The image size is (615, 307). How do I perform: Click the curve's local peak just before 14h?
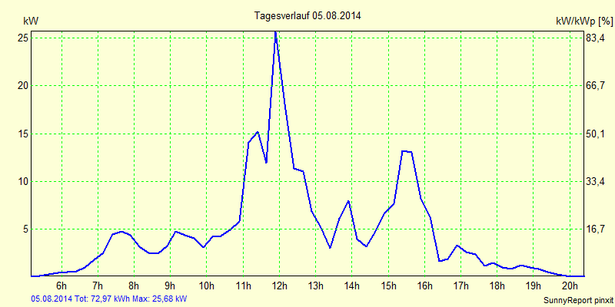pyautogui.click(x=348, y=201)
